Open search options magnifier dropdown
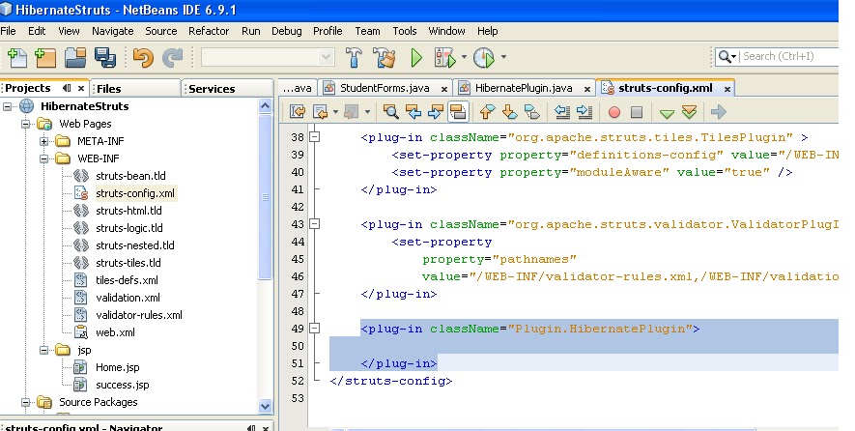The image size is (855, 431). (727, 56)
